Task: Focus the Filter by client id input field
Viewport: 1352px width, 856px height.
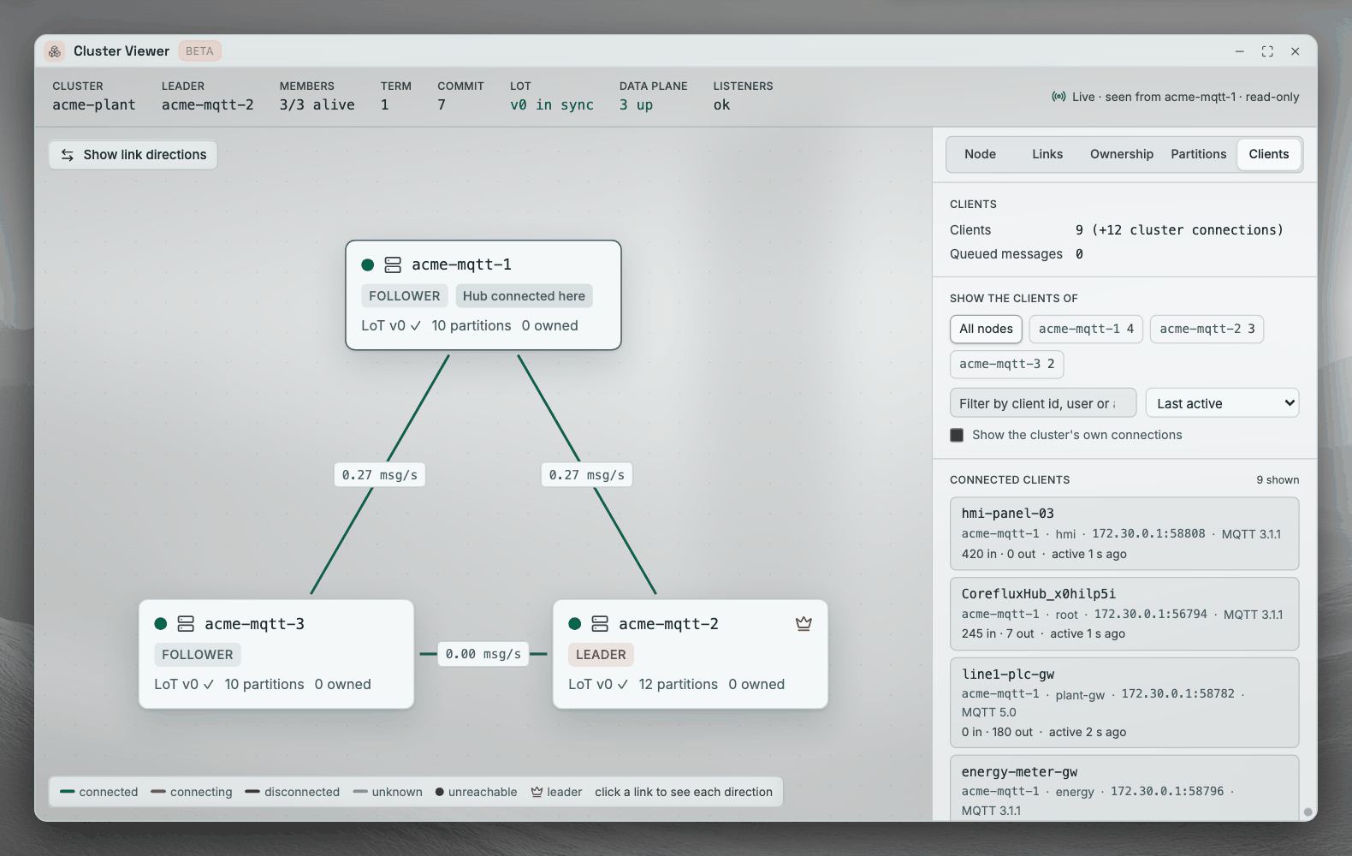Action: [1043, 403]
